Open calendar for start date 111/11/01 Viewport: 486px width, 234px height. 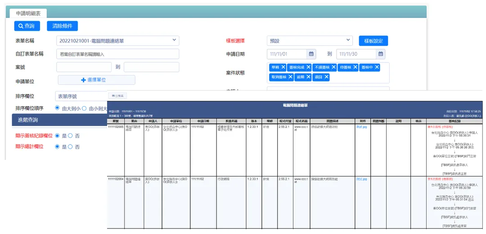tap(311, 54)
